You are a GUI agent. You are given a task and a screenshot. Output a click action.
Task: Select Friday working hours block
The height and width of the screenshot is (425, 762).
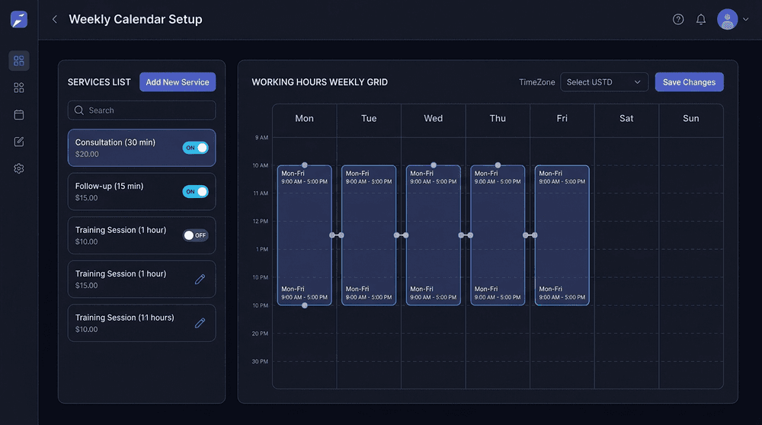click(562, 235)
